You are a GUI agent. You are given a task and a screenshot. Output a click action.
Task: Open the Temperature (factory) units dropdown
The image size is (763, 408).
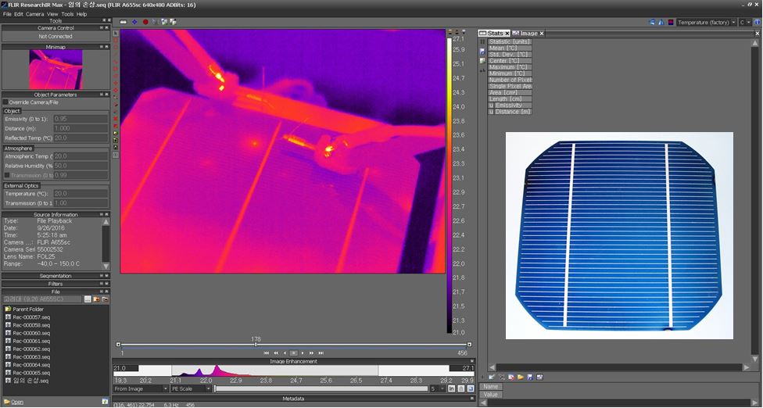(706, 23)
